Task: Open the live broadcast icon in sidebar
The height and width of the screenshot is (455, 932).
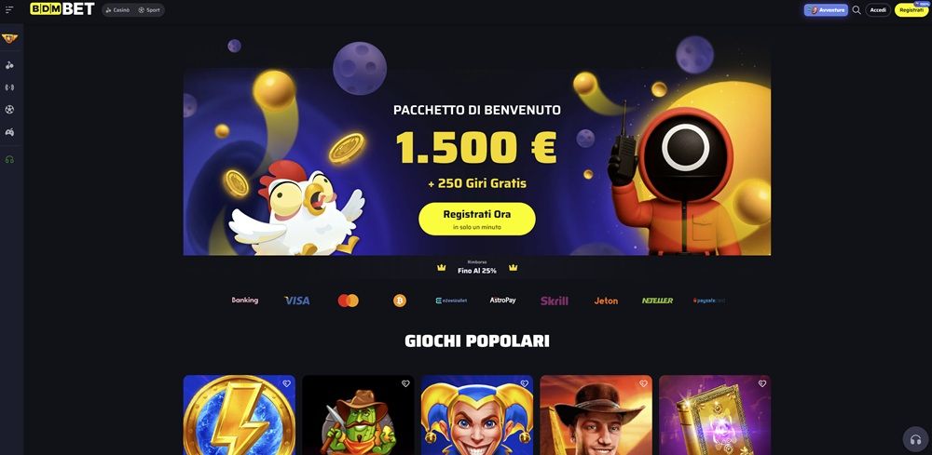Action: click(9, 87)
